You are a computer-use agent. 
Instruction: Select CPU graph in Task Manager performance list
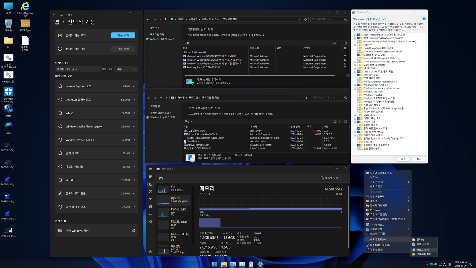(x=174, y=189)
